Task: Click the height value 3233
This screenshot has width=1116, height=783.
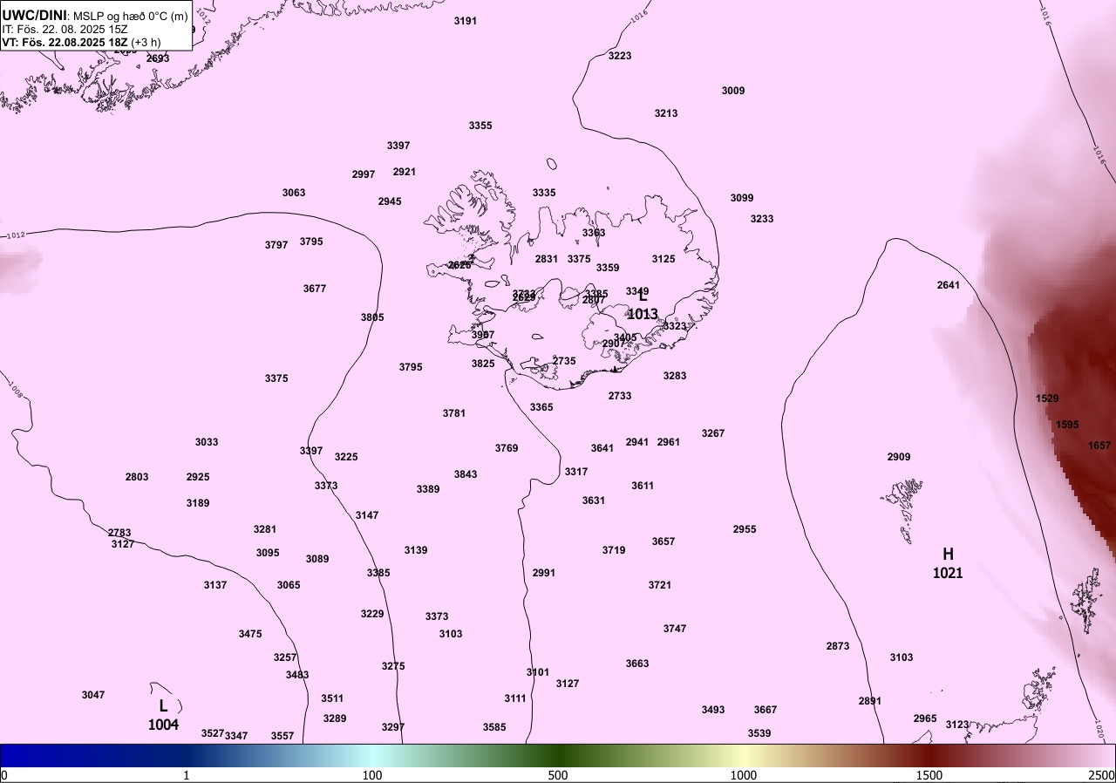Action: coord(762,219)
